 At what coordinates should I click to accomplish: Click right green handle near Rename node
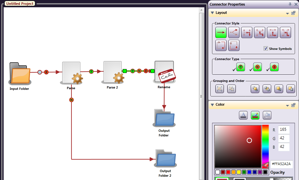[x=152, y=71]
